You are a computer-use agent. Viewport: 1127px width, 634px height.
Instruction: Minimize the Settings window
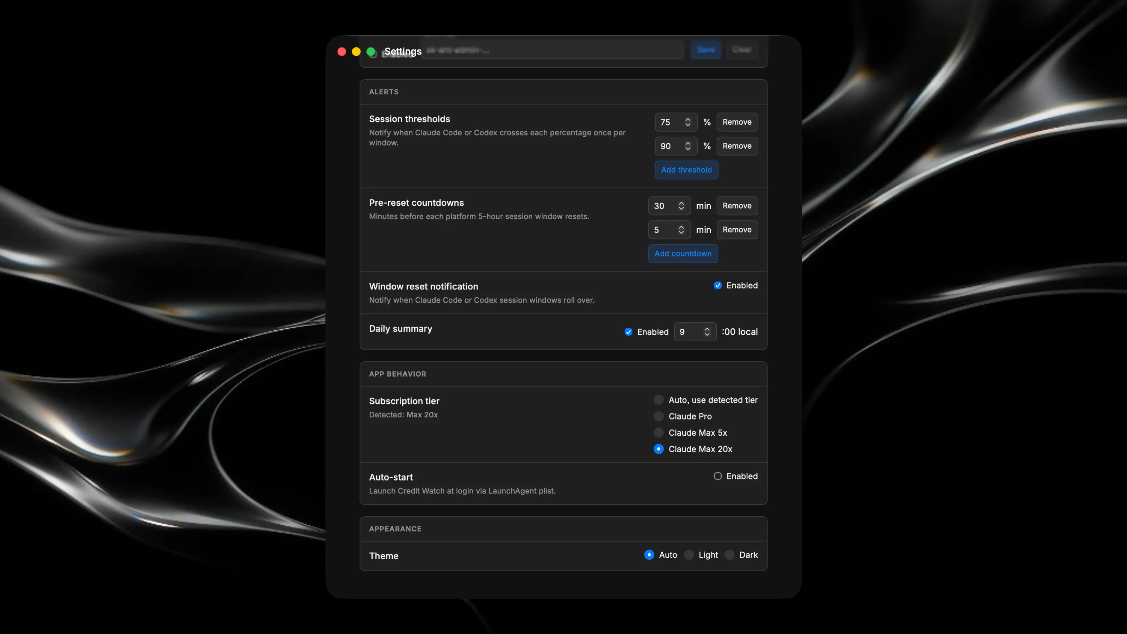coord(356,52)
